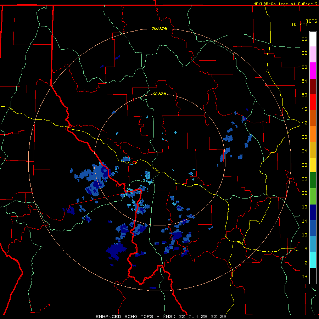Click the dark red legend swatch

point(313,86)
